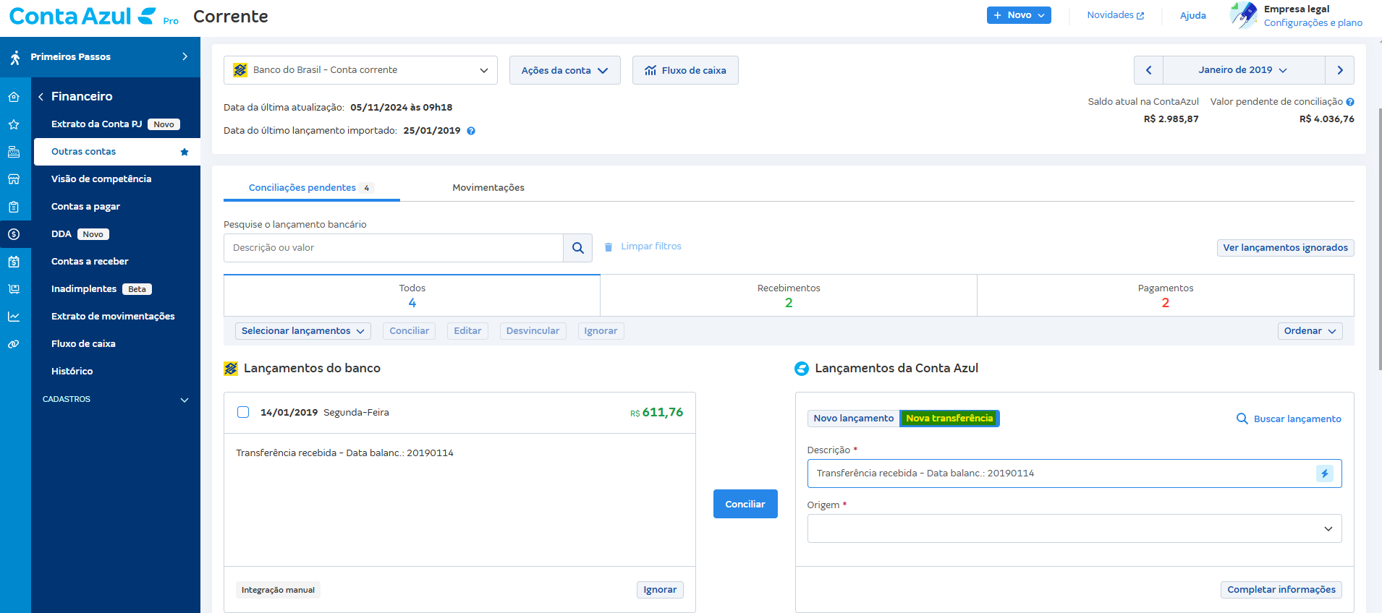Click Completar informações button
Image resolution: width=1382 pixels, height=613 pixels.
(x=1281, y=590)
